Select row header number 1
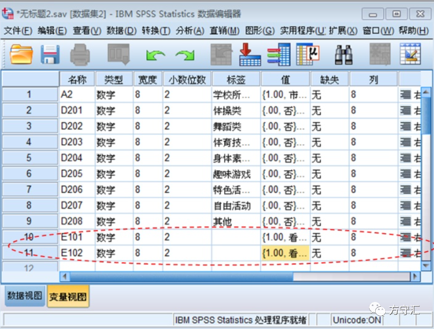Screen dimensions: 434x329 pyautogui.click(x=30, y=94)
